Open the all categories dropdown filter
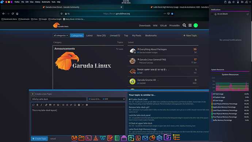Image resolution: width=252 pixels, height=142 pixels. pyautogui.click(x=61, y=35)
